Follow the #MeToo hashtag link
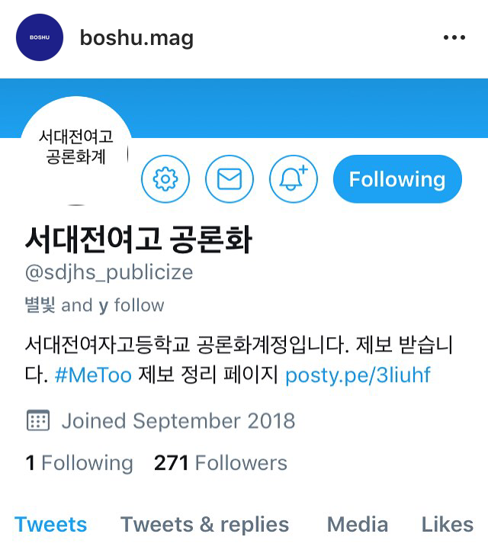The image size is (488, 553). tap(93, 375)
